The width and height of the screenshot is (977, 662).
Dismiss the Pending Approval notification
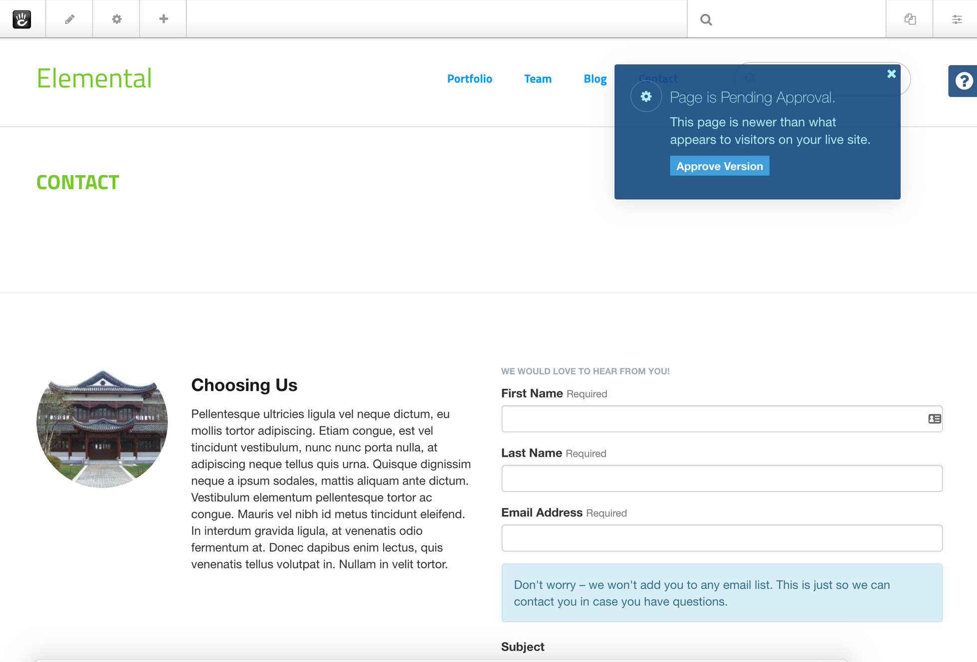(x=891, y=73)
